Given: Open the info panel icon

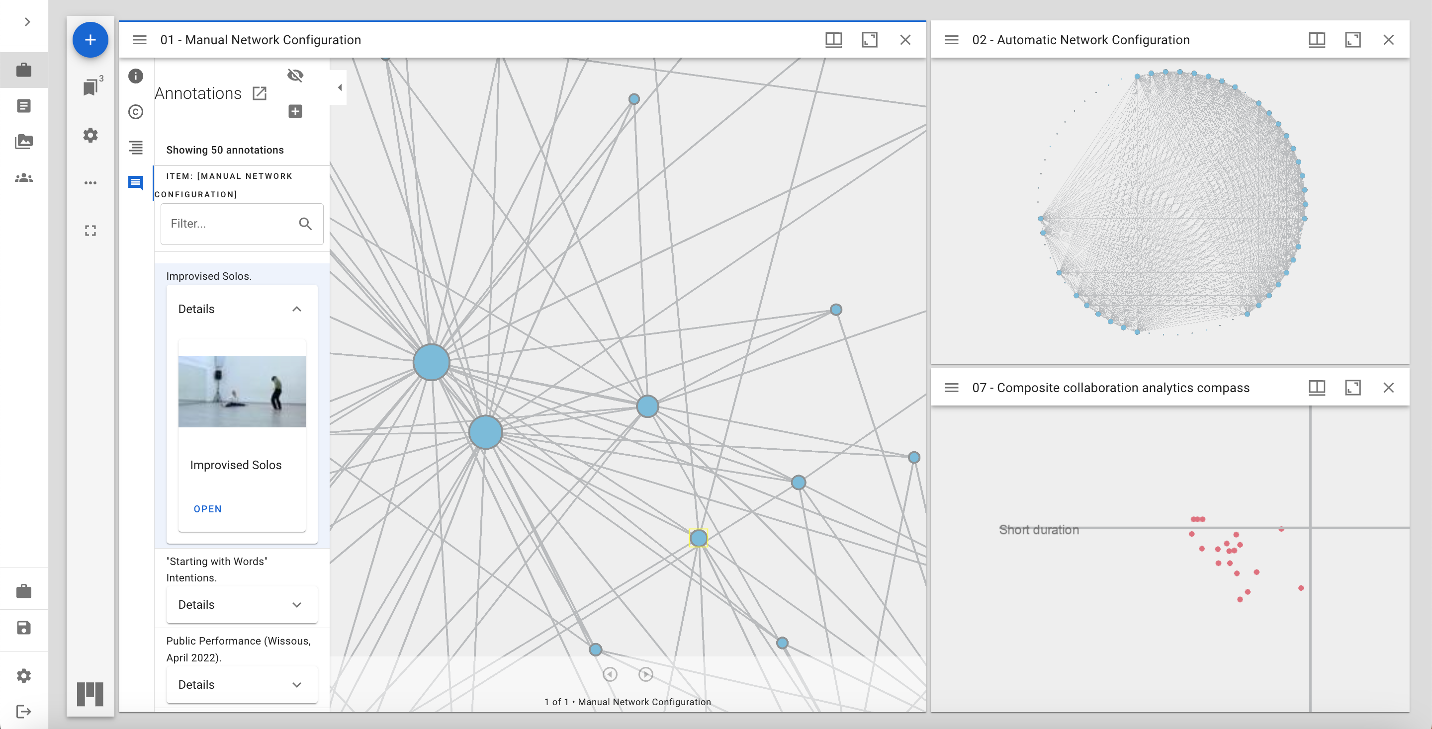Looking at the screenshot, I should coord(136,76).
